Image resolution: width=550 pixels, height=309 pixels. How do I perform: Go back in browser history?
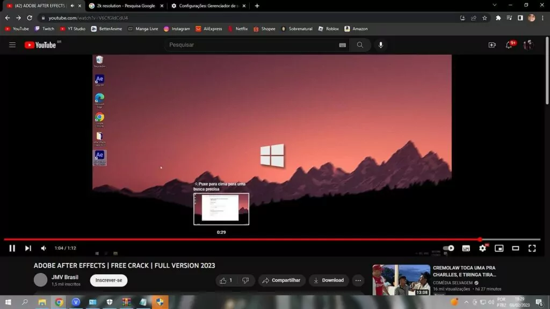(8, 18)
